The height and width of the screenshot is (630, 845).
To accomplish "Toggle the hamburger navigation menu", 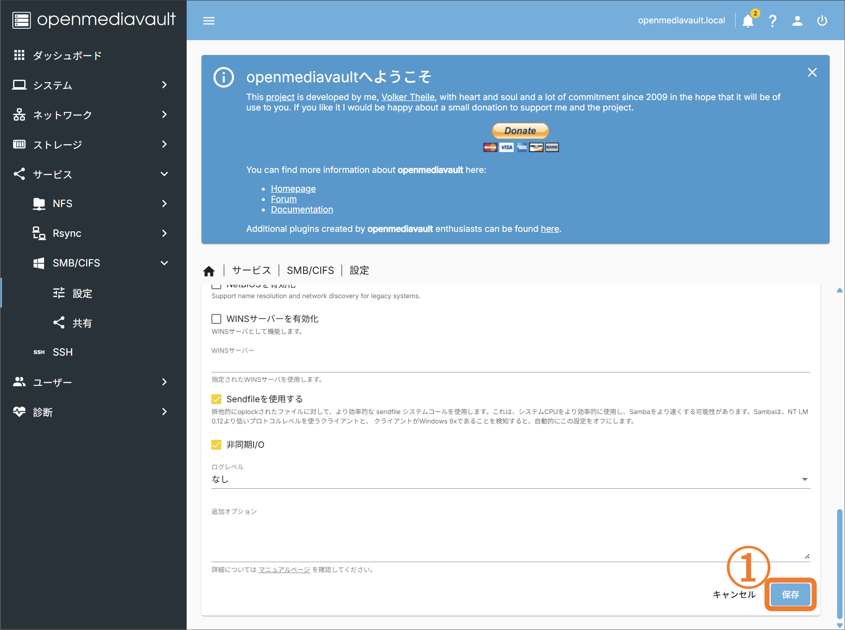I will pos(209,21).
